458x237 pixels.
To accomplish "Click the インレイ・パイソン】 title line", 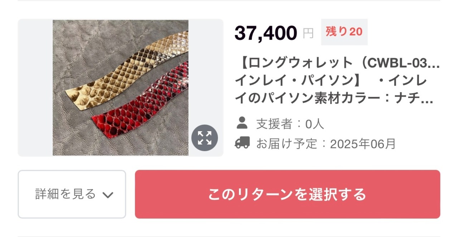I will click(x=299, y=80).
